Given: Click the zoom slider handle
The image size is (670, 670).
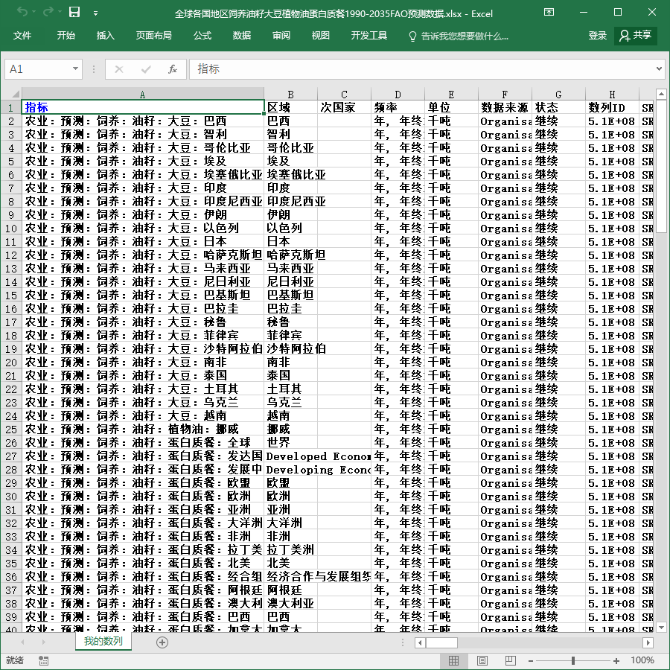Looking at the screenshot, I should (x=573, y=660).
